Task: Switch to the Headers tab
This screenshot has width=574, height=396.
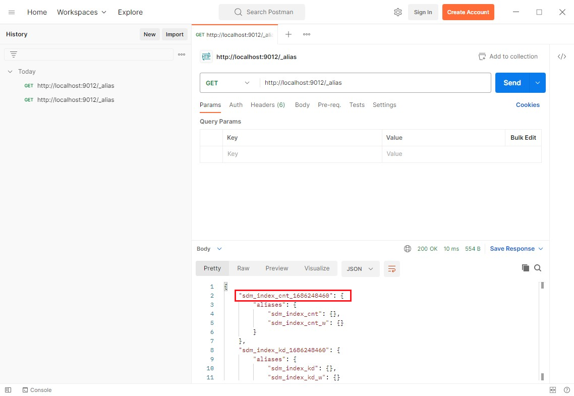Action: click(267, 105)
